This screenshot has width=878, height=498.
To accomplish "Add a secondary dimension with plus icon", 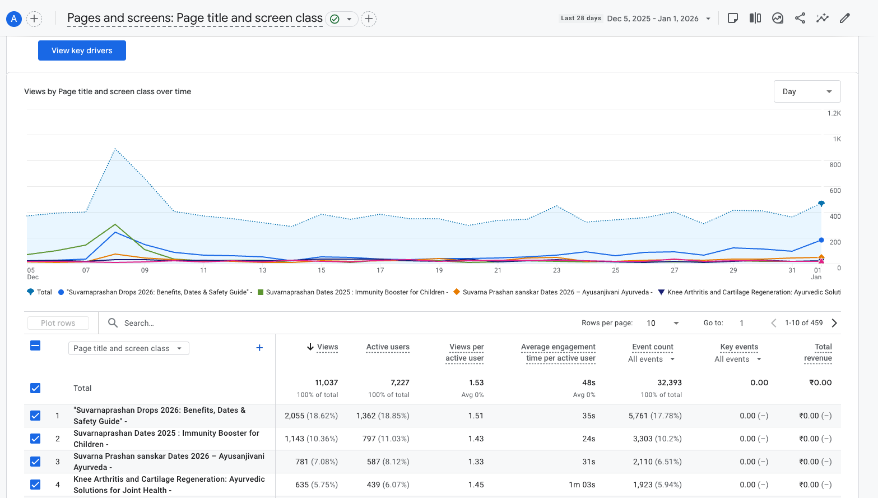I will coord(259,348).
